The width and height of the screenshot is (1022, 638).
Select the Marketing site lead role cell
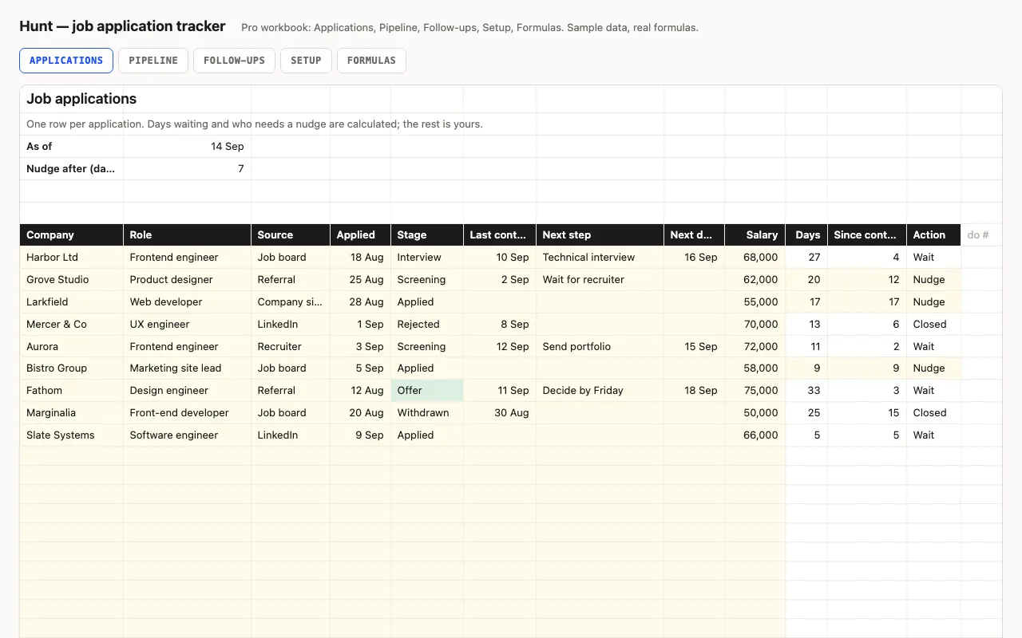[x=187, y=368]
